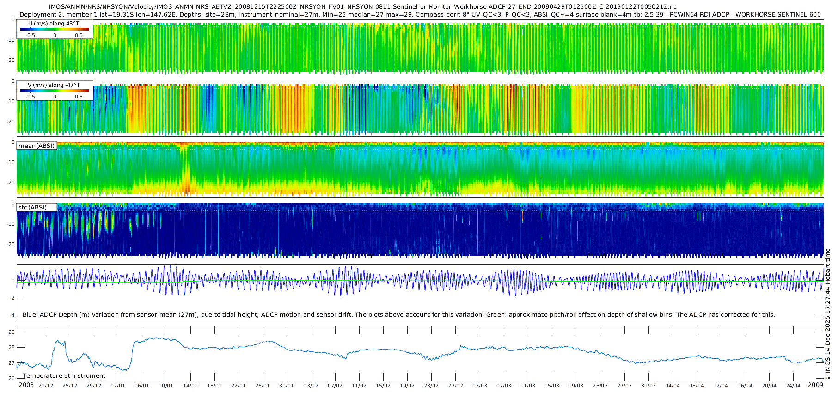
Task: Click the IMOS copyright timestamp on right edge
Action: click(827, 314)
